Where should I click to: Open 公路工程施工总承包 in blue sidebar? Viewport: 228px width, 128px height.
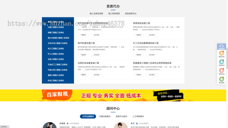56,27
